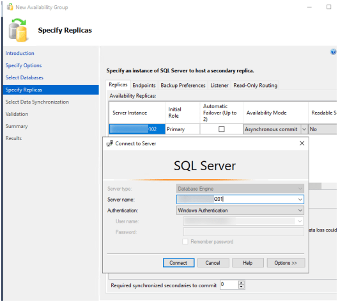Click the New Availability Group title bar icon

tap(10, 7)
